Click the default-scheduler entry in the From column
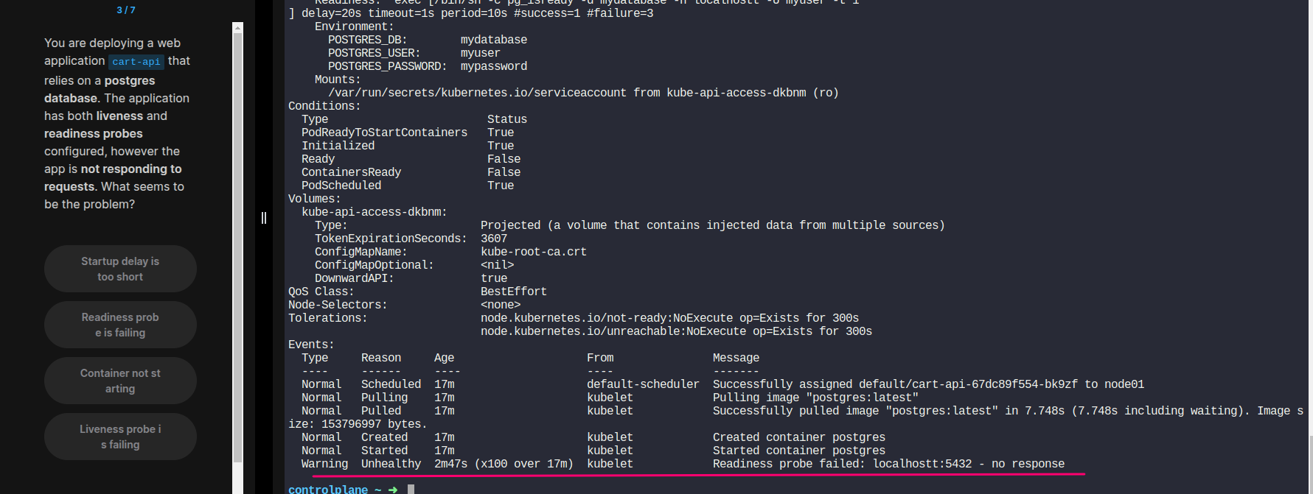Screen dimensions: 1313x494 (643, 384)
